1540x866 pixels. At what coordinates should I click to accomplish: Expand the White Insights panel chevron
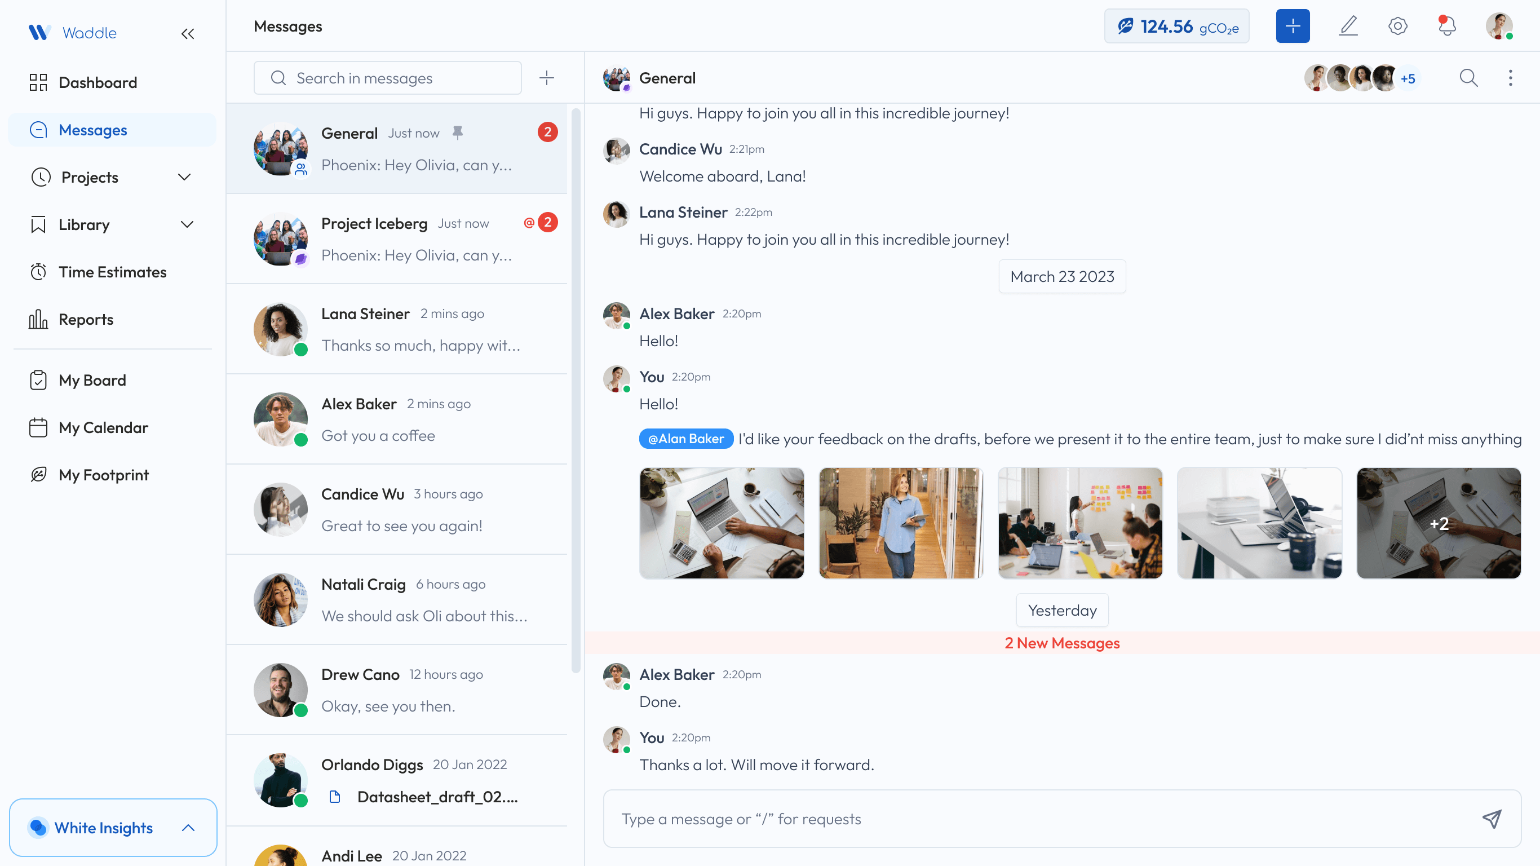(x=188, y=828)
